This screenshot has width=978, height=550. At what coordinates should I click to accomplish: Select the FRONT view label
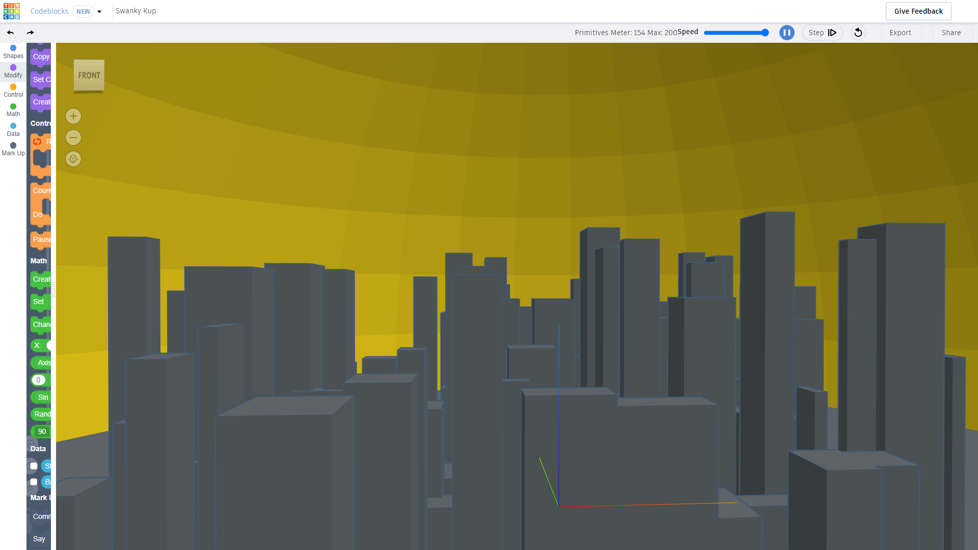88,74
